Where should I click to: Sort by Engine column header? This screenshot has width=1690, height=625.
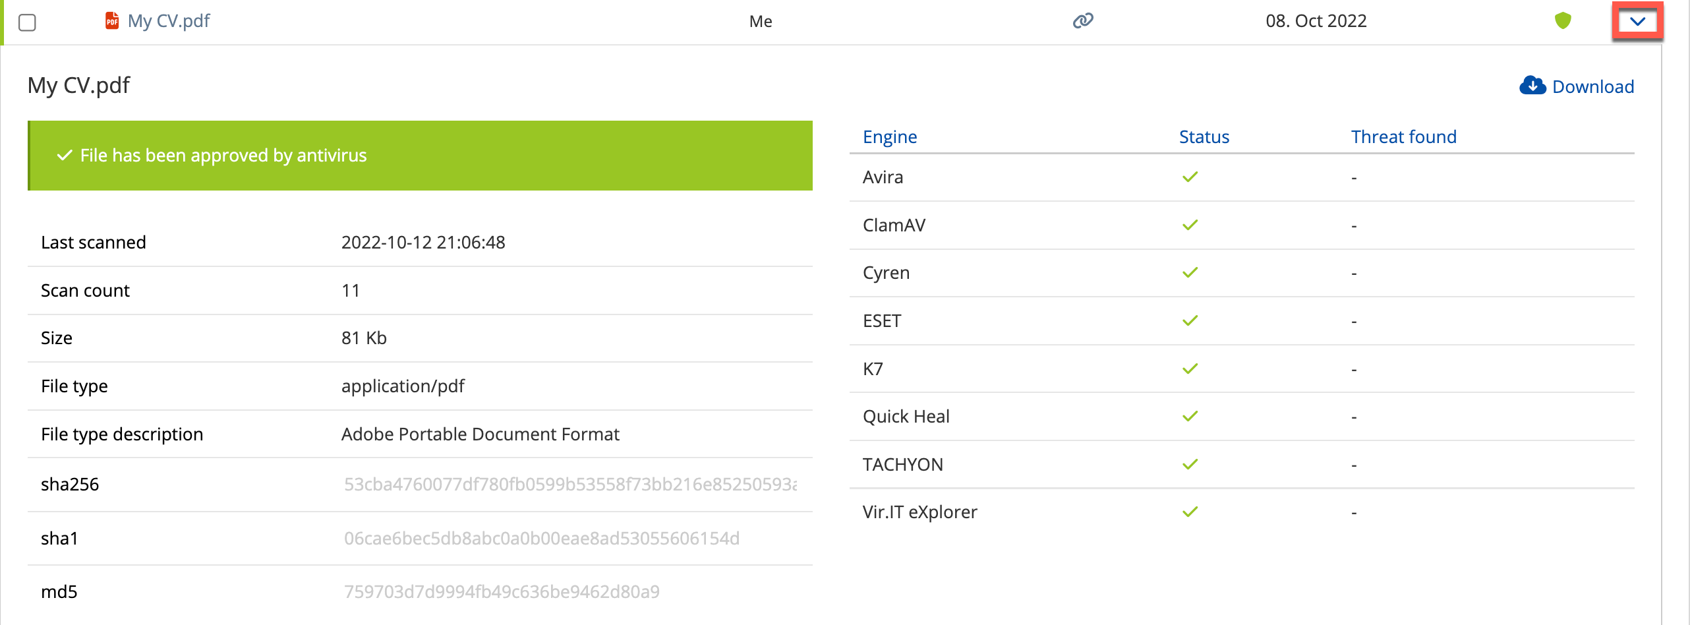tap(889, 137)
